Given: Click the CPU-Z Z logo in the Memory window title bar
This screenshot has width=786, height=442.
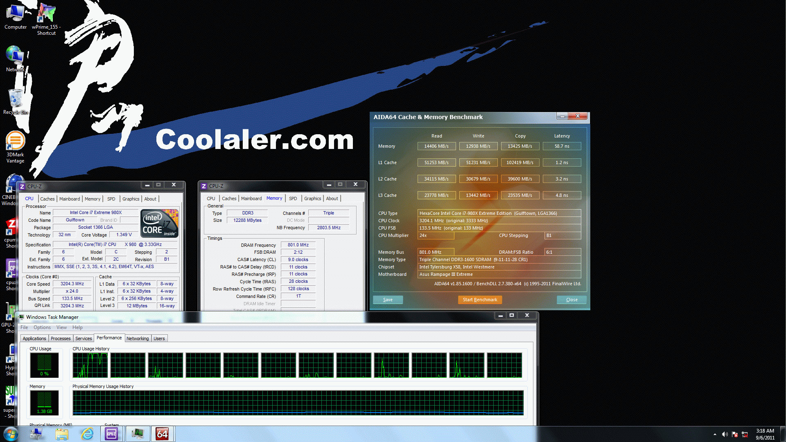Looking at the screenshot, I should tap(204, 186).
